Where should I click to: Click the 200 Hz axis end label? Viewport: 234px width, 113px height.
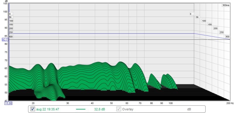coord(230,103)
